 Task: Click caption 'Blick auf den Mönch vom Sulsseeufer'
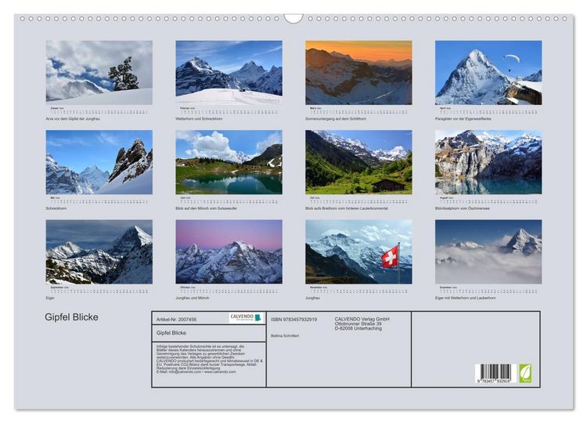pyautogui.click(x=207, y=208)
